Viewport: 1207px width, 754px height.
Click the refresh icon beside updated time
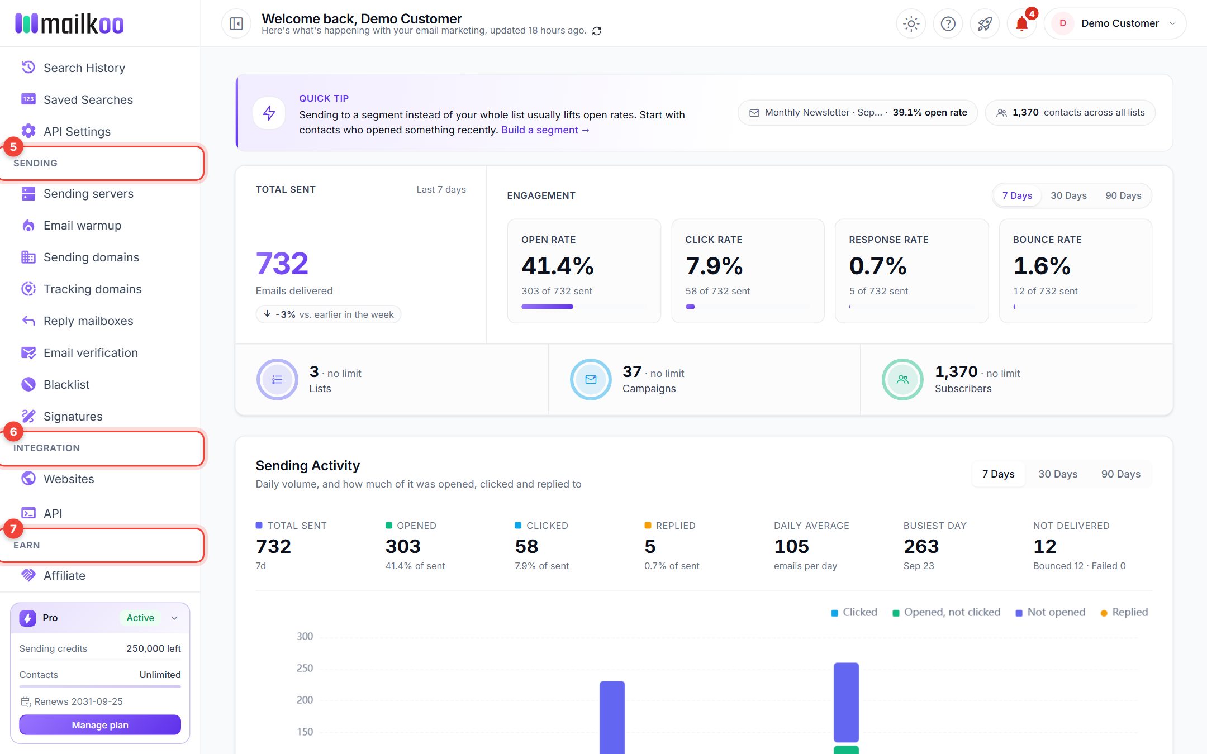coord(597,31)
